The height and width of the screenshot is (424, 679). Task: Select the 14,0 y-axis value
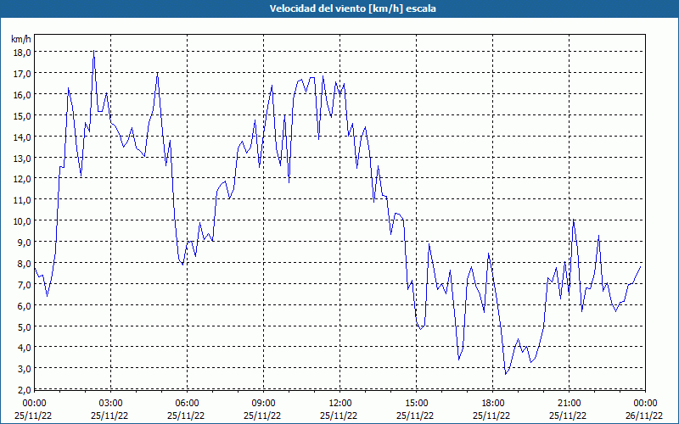pyautogui.click(x=22, y=137)
